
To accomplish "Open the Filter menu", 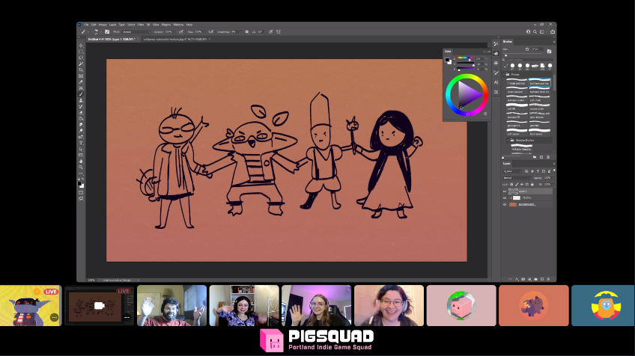I will coord(141,25).
